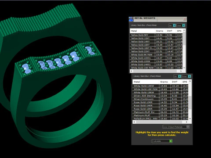Select the Silver:.925 Sterling row
This screenshot has height=158, width=211.
tap(160, 96)
